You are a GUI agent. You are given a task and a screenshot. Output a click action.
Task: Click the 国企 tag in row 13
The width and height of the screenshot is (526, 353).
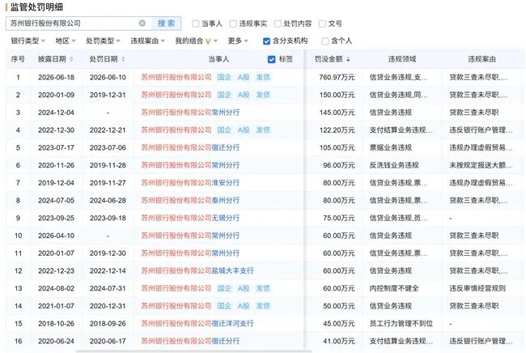pyautogui.click(x=224, y=288)
